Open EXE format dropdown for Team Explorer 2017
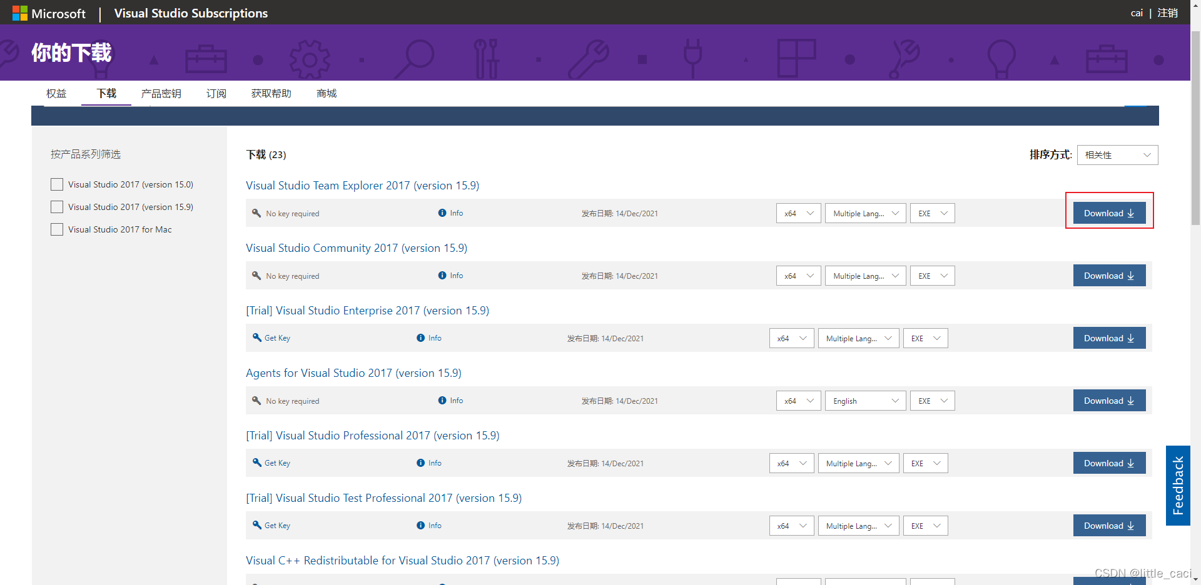The image size is (1201, 585). pyautogui.click(x=933, y=213)
